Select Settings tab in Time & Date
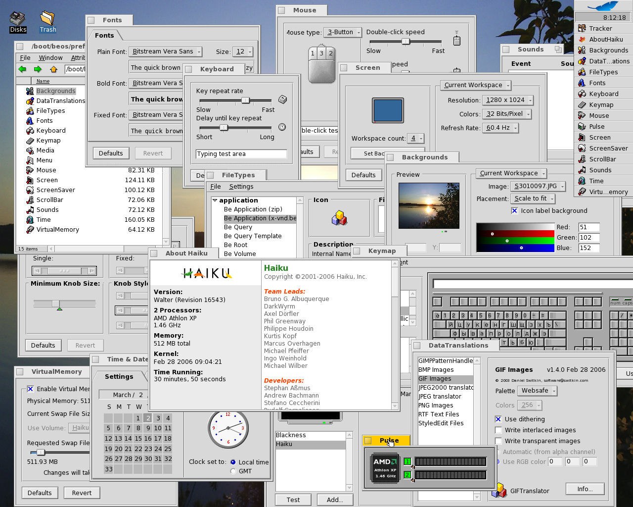The width and height of the screenshot is (633, 507). 119,376
